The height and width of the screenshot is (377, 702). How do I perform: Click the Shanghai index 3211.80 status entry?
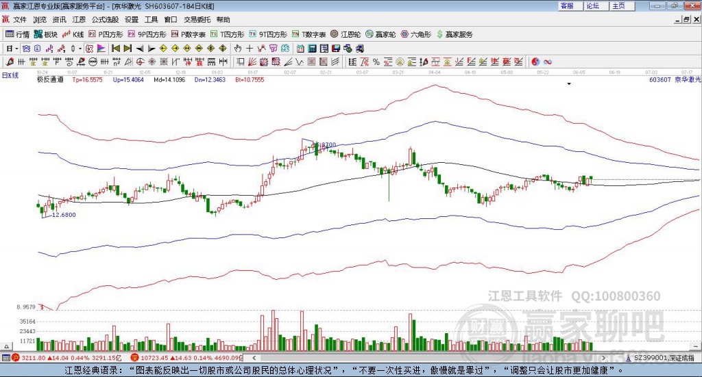coord(67,358)
